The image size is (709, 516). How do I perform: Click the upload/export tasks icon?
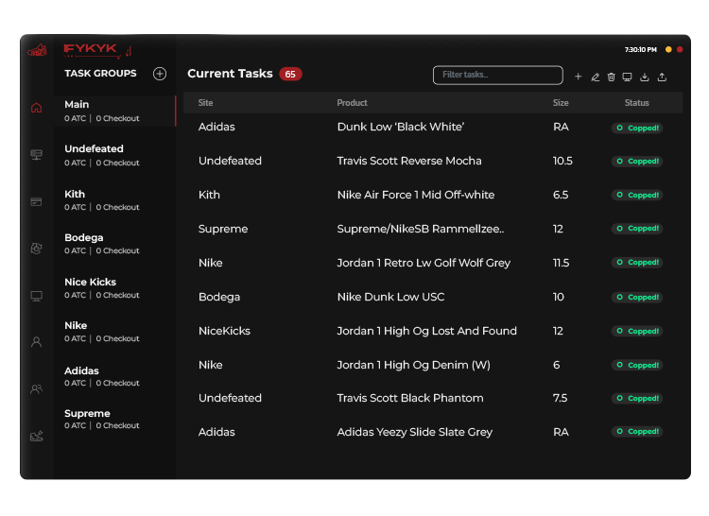662,77
